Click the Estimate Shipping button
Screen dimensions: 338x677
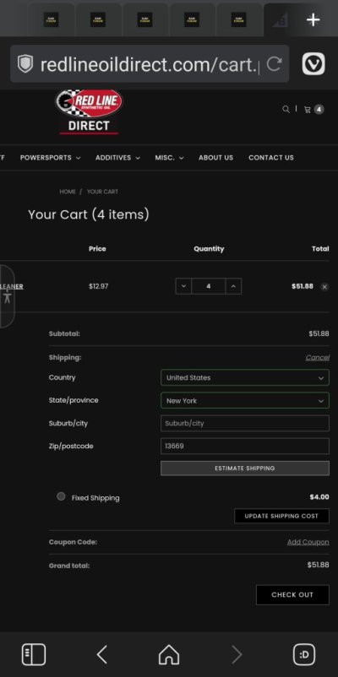(x=245, y=468)
